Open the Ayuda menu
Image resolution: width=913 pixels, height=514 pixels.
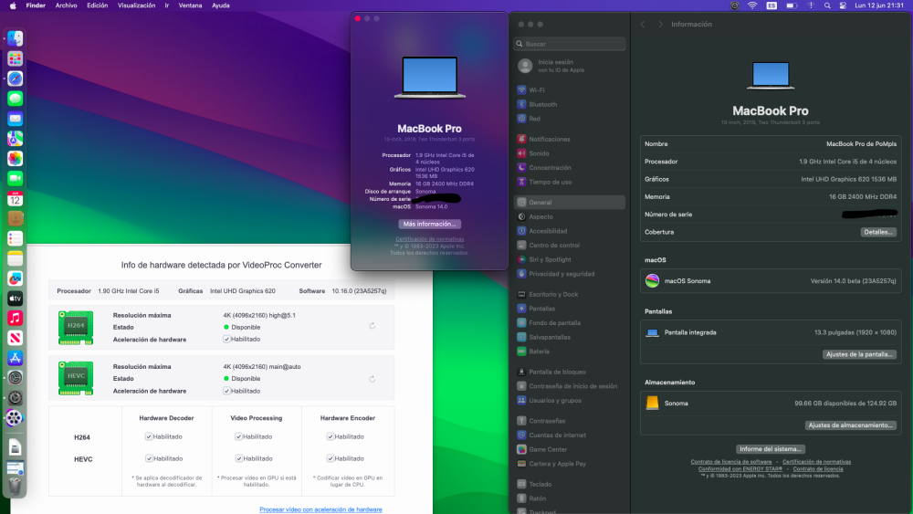[x=220, y=5]
